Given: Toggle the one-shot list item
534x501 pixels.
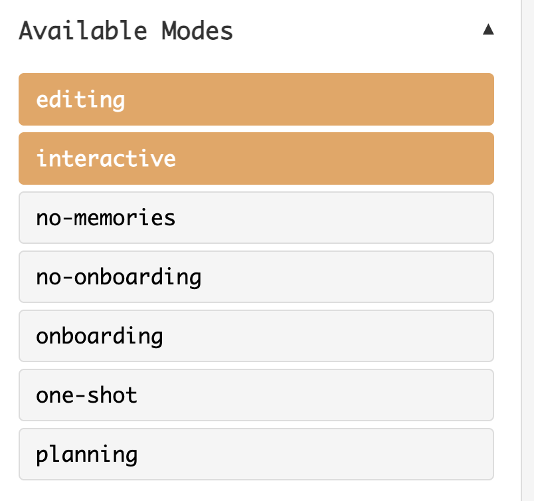Looking at the screenshot, I should pyautogui.click(x=256, y=395).
